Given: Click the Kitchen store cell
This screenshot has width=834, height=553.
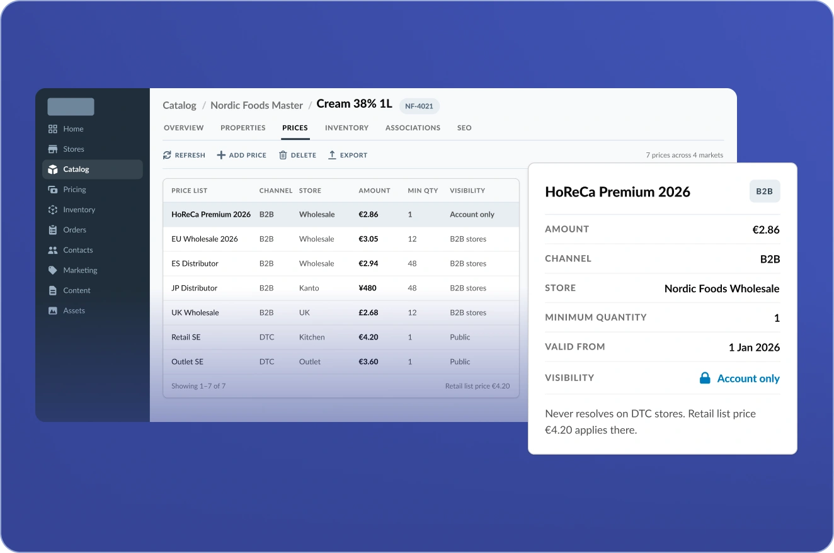Looking at the screenshot, I should 312,337.
